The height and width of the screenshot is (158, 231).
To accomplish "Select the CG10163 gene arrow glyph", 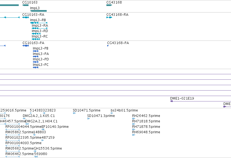I will click(x=25, y=5).
